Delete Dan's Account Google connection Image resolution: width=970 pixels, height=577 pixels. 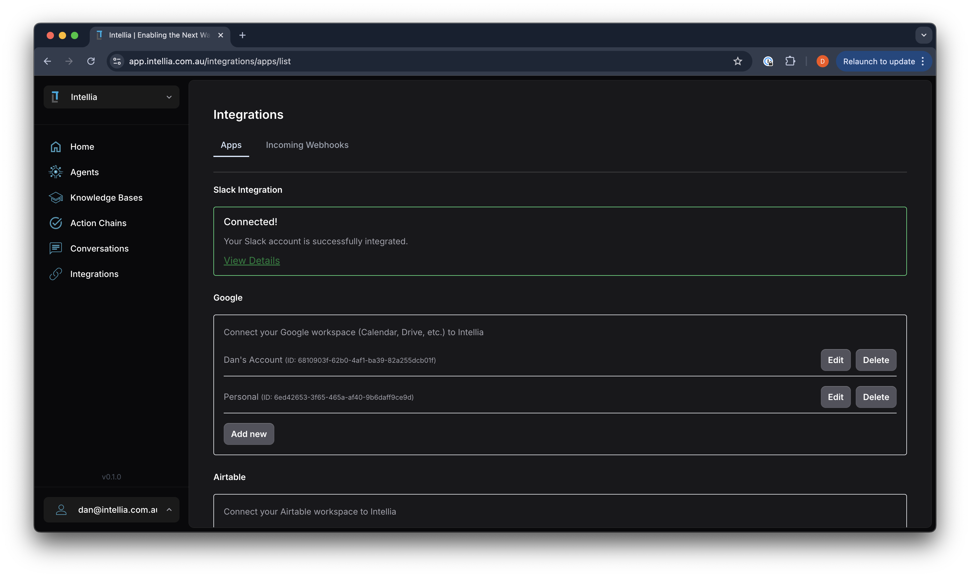[x=876, y=360]
